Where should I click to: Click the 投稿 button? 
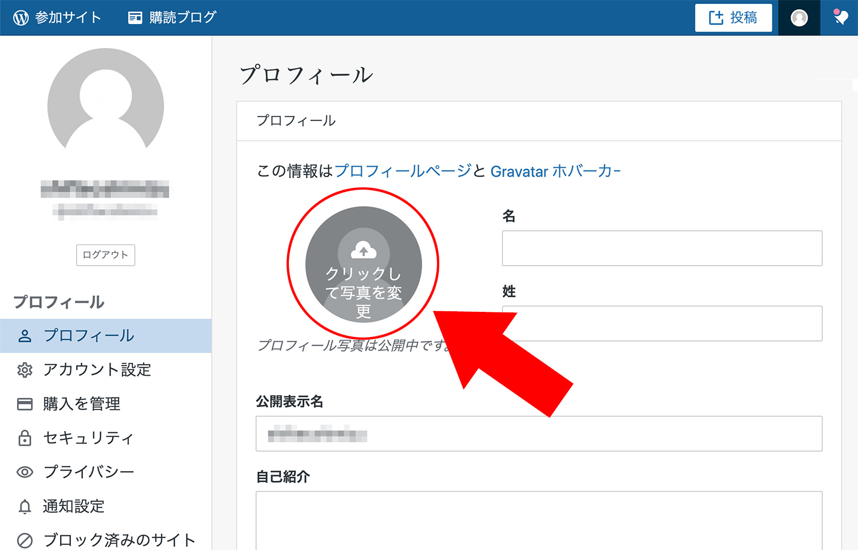tap(733, 18)
